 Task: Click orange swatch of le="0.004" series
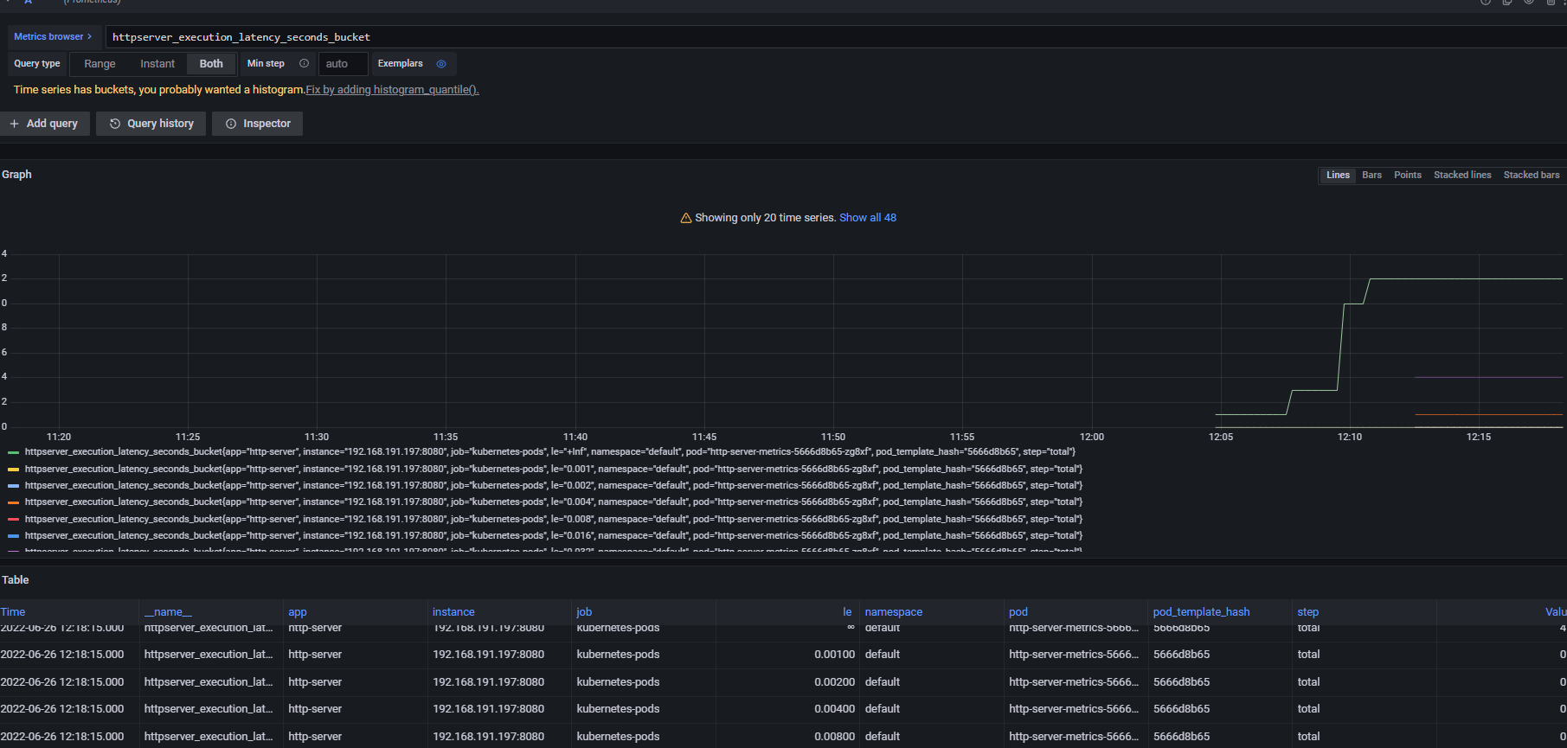[13, 502]
